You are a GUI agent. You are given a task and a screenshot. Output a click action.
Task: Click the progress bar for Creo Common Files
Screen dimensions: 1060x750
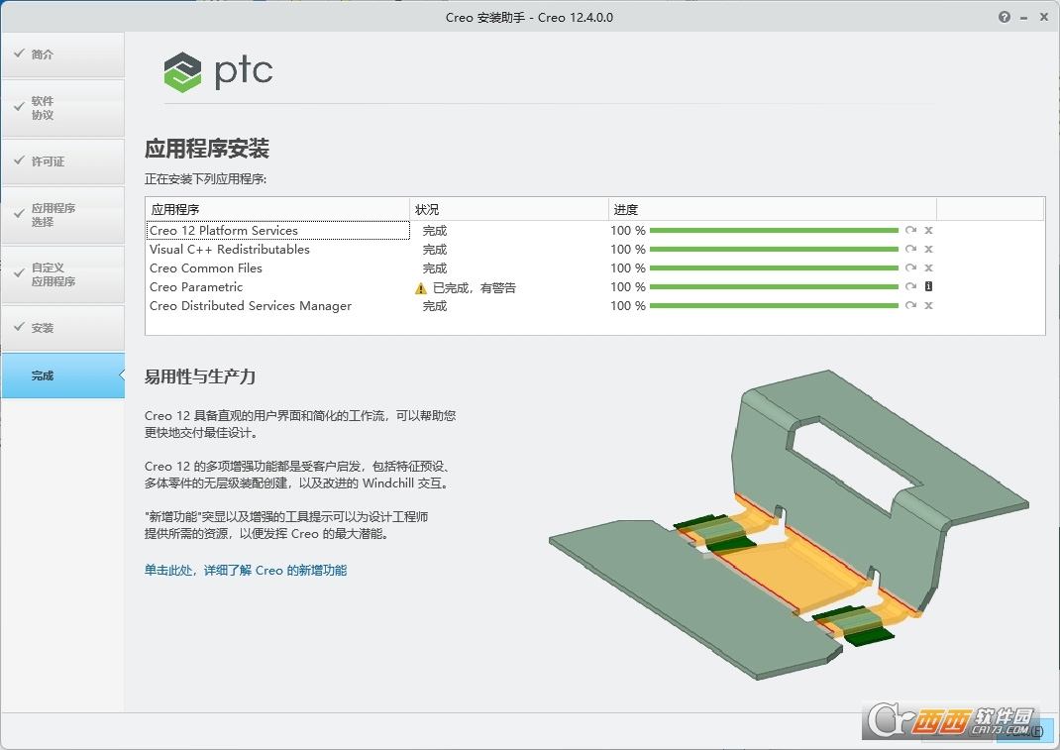pos(774,268)
